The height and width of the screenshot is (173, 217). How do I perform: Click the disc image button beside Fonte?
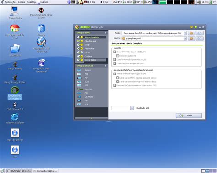[199, 33]
